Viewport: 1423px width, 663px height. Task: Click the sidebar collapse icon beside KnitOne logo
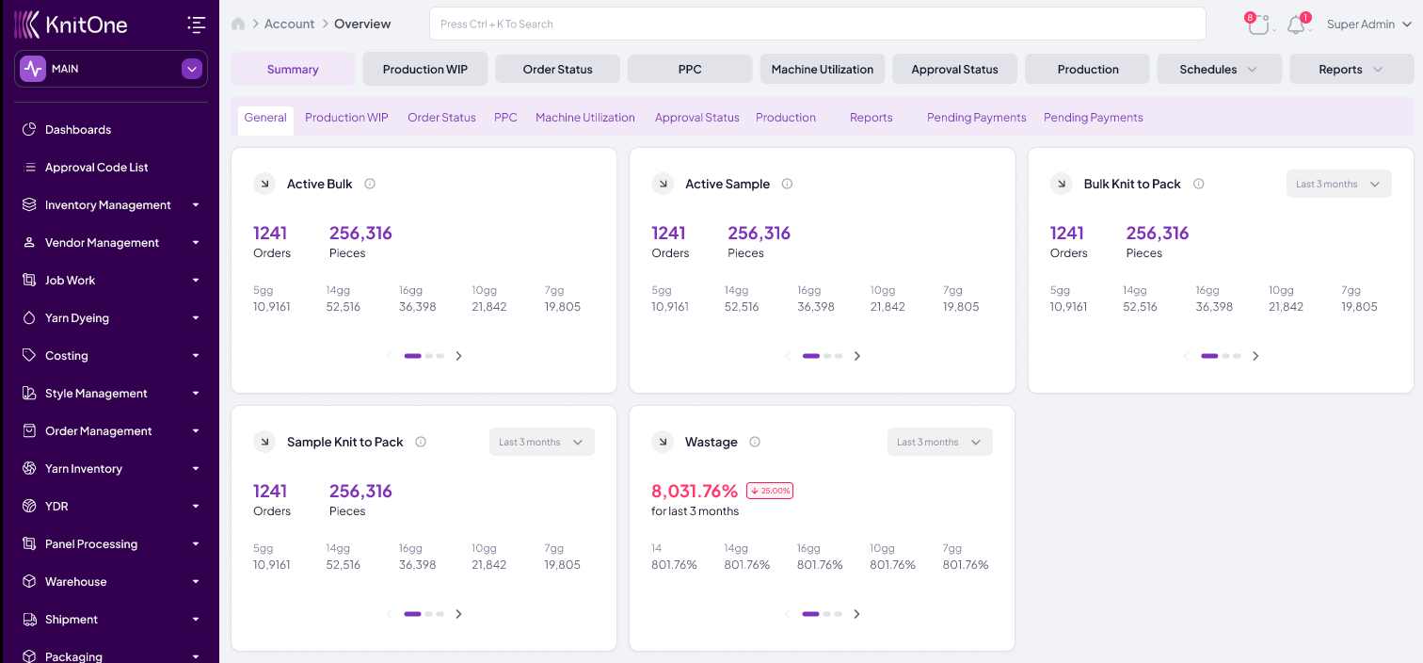(196, 24)
